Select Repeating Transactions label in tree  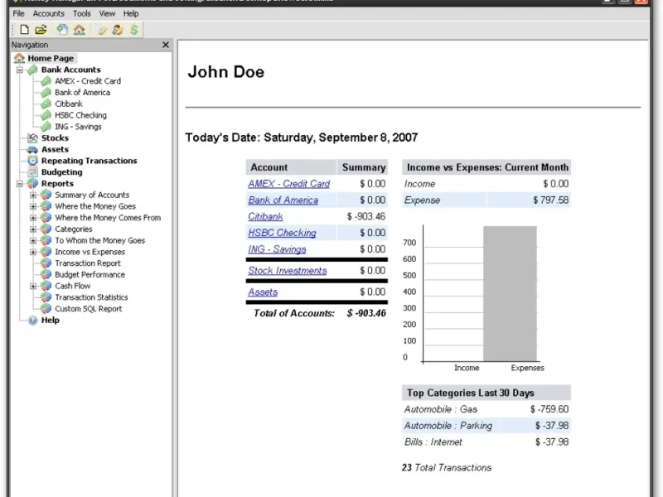[x=90, y=161]
